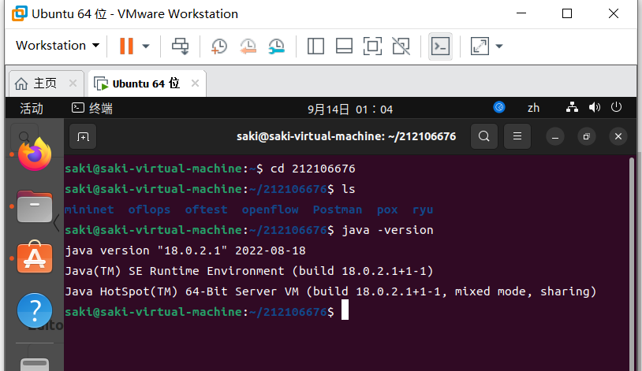This screenshot has width=642, height=371.
Task: Click the stretch guest display icon
Action: (x=480, y=46)
